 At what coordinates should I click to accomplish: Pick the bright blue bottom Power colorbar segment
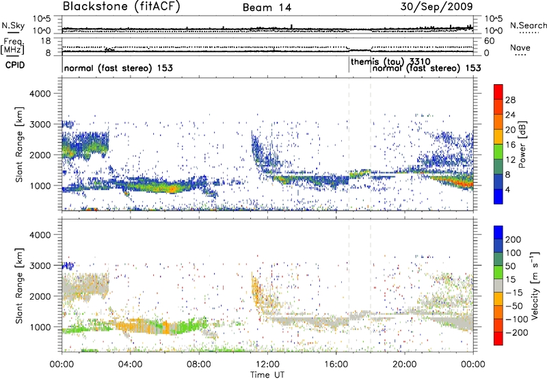[498, 196]
